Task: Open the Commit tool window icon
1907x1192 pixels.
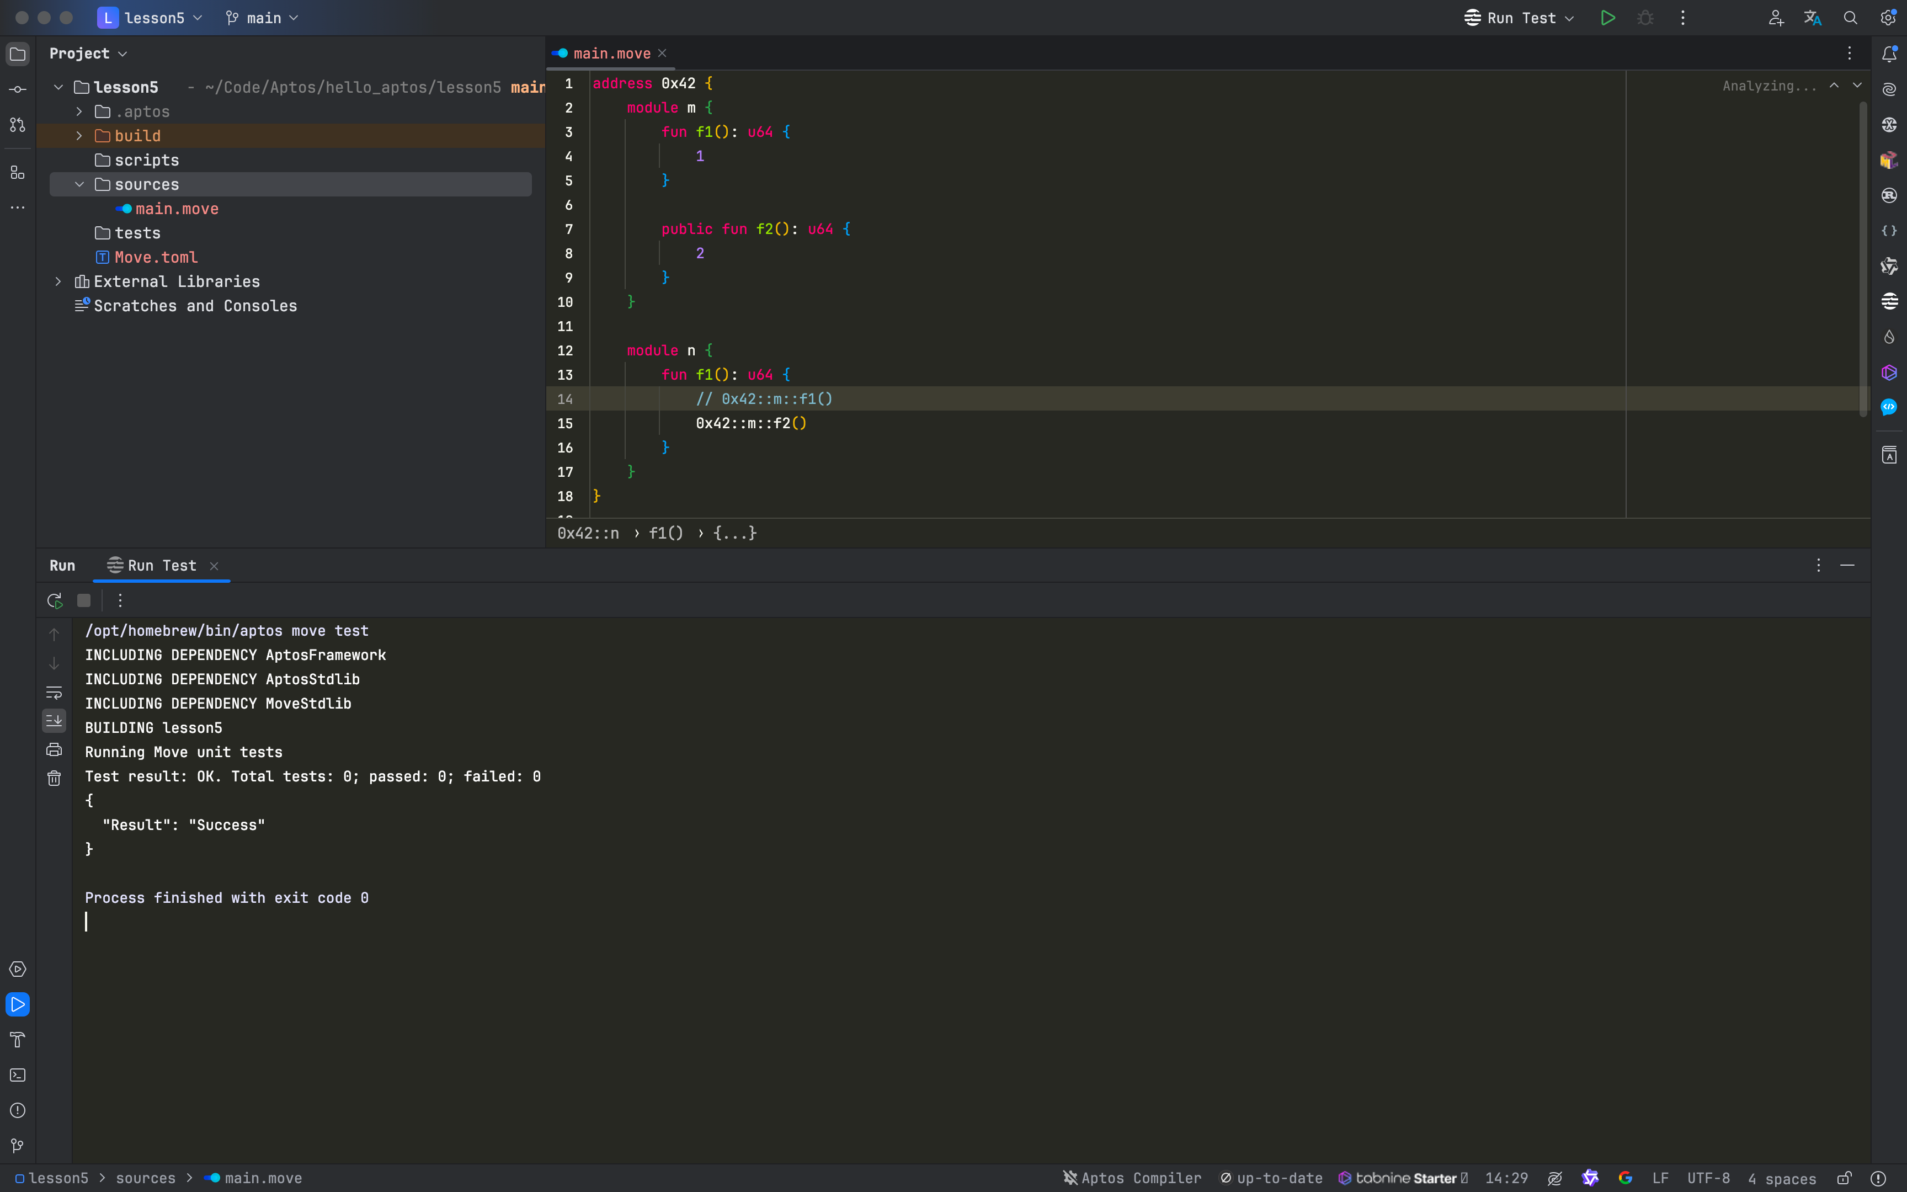Action: click(17, 89)
